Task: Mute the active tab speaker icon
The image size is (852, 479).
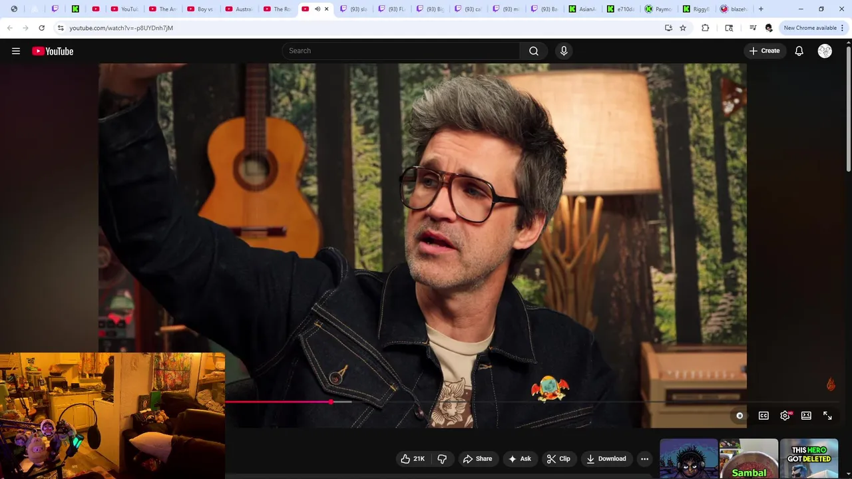Action: click(x=317, y=9)
